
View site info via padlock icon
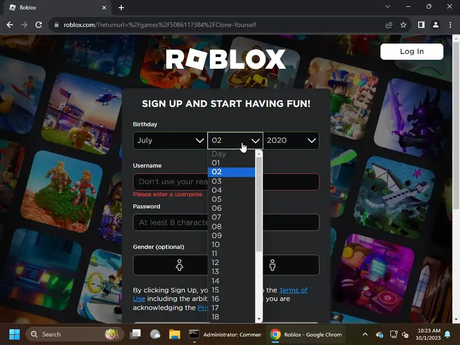[x=57, y=25]
